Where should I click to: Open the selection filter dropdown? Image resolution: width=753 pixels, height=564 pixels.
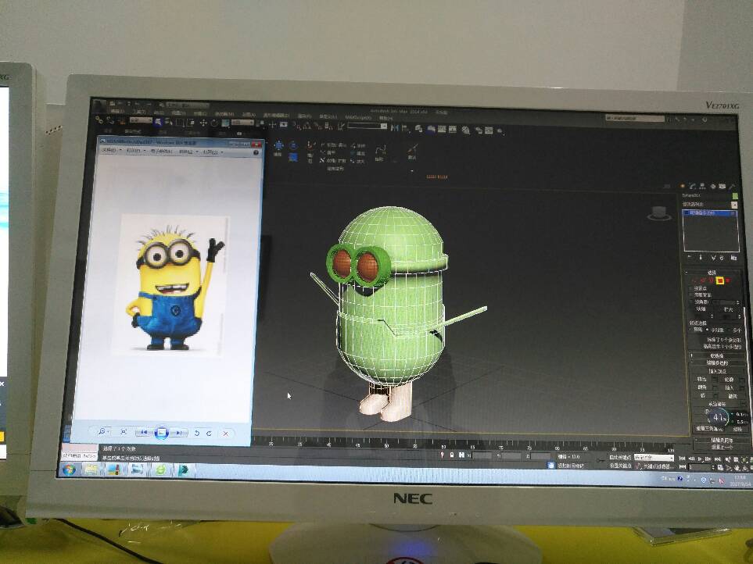point(141,120)
